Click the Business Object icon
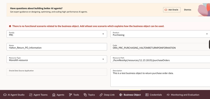Image resolution: width=210 pixels, height=99 pixels. pos(121,95)
